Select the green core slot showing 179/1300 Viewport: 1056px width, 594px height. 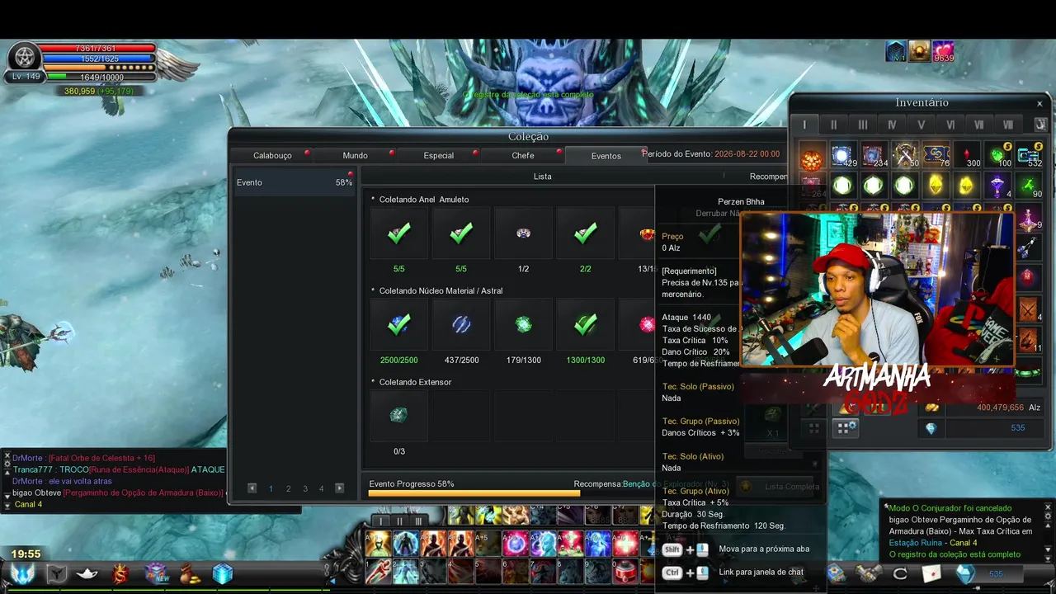click(523, 325)
